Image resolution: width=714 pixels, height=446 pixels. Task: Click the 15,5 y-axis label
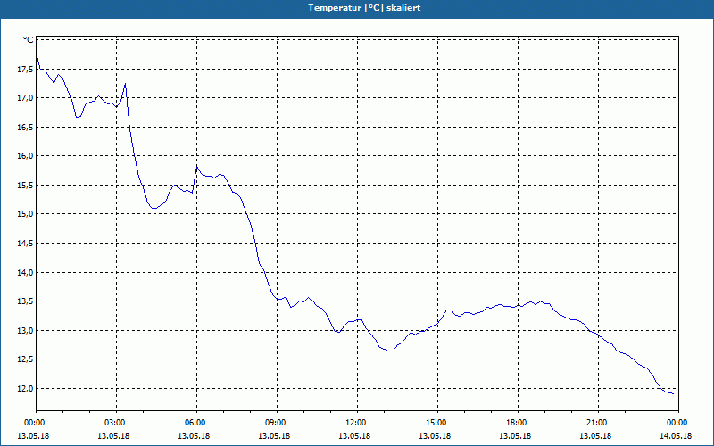(x=25, y=185)
